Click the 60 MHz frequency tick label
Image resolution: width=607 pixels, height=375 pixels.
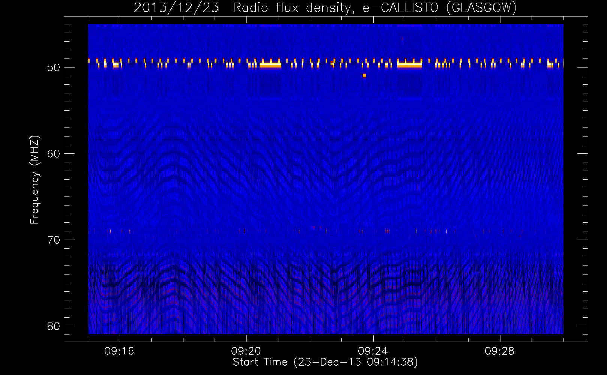pos(54,154)
